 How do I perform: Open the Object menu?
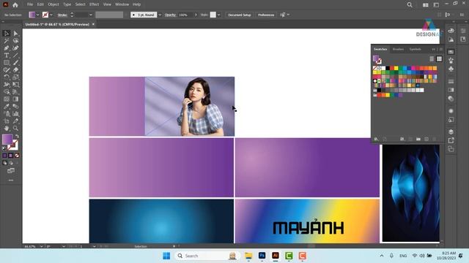pyautogui.click(x=53, y=4)
